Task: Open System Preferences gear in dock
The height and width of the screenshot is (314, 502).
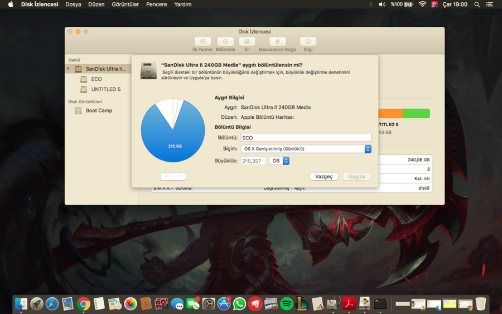Action: click(209, 303)
